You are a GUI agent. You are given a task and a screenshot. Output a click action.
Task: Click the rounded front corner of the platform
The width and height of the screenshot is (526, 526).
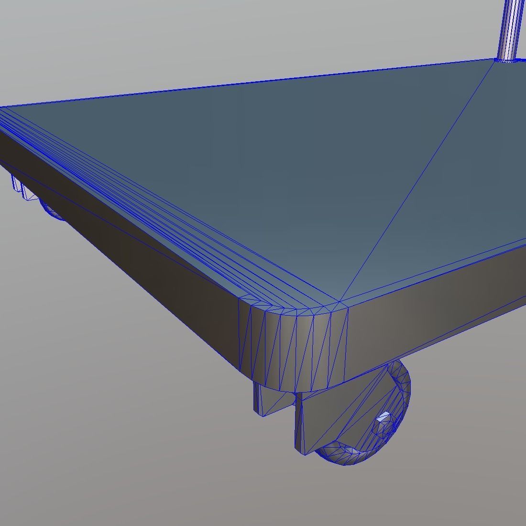tap(294, 346)
